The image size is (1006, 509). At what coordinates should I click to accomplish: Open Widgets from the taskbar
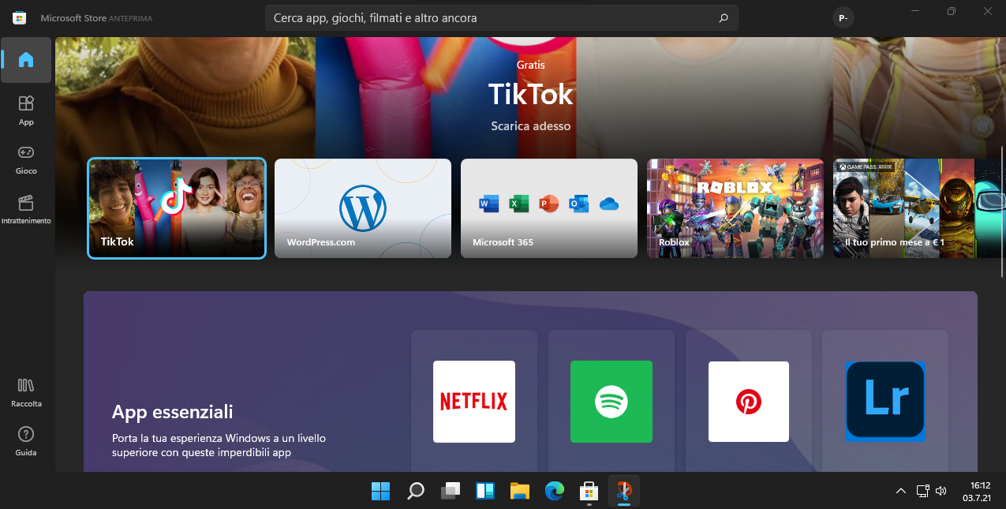484,491
